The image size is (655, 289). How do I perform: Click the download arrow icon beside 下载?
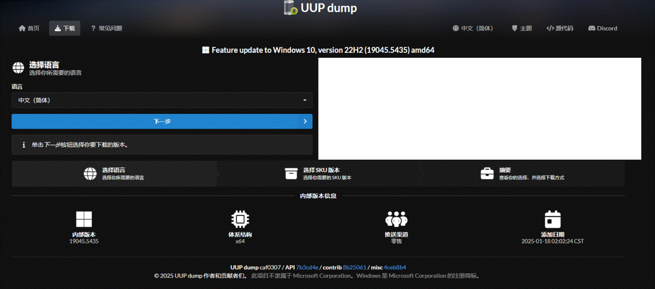57,28
